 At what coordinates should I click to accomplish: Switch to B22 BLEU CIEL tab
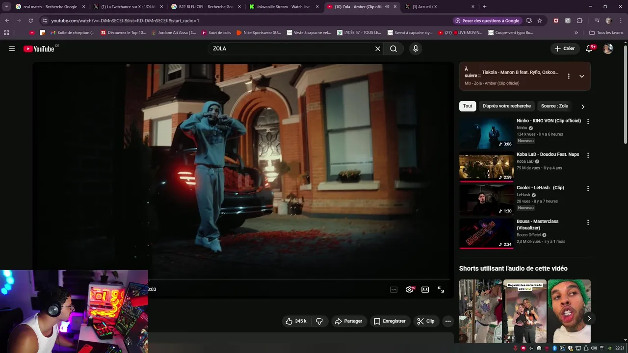coord(206,7)
